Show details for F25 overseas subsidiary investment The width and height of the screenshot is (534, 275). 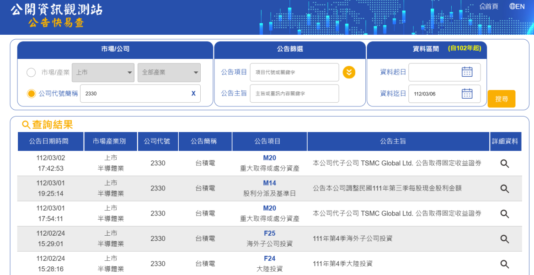[504, 239]
